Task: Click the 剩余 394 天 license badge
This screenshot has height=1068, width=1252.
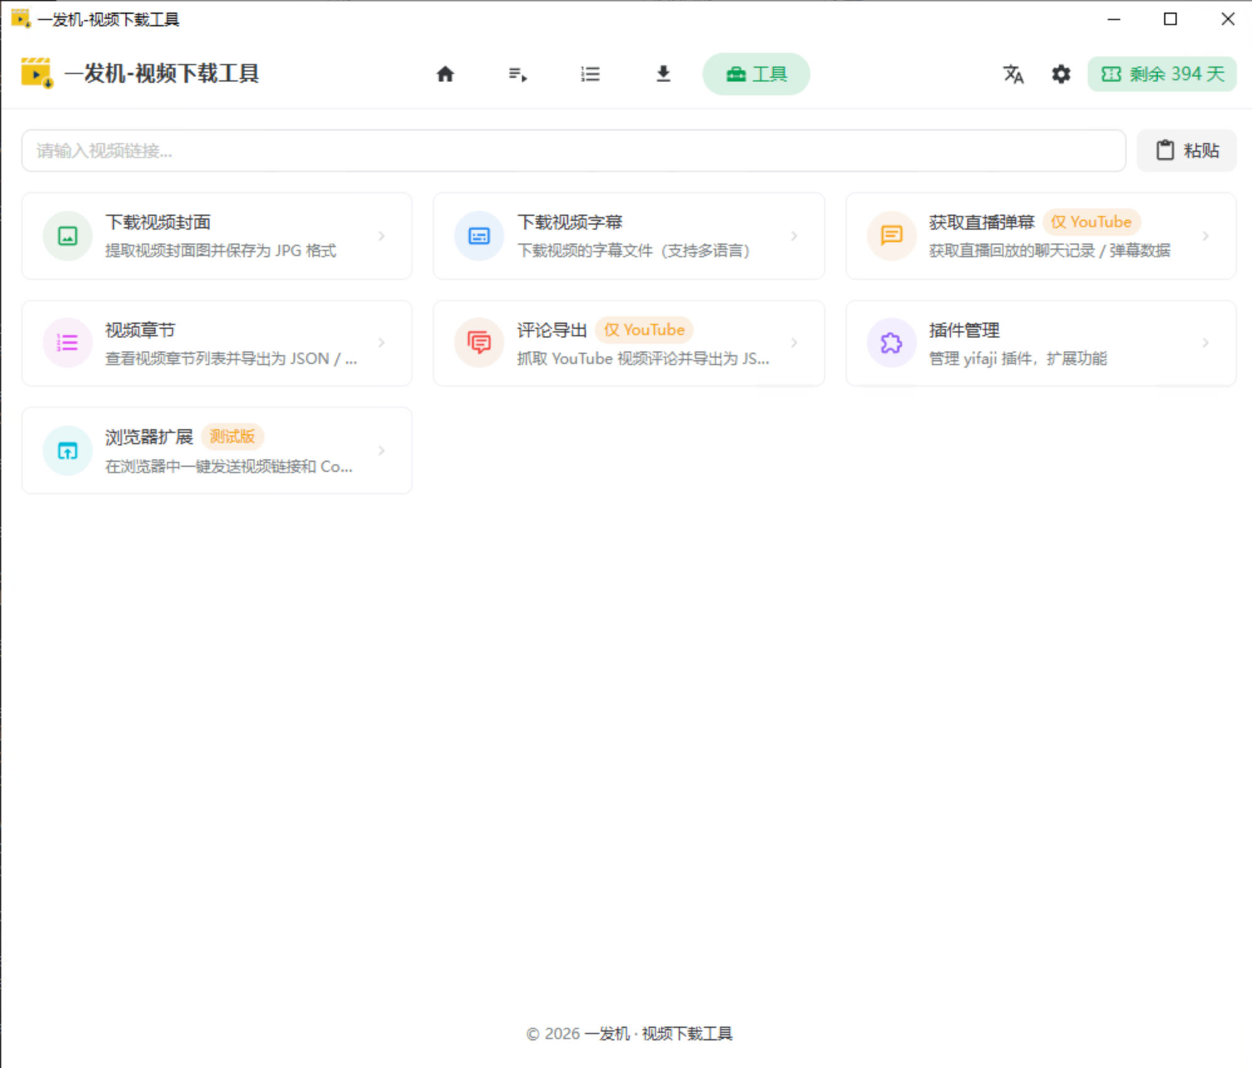Action: (x=1162, y=74)
